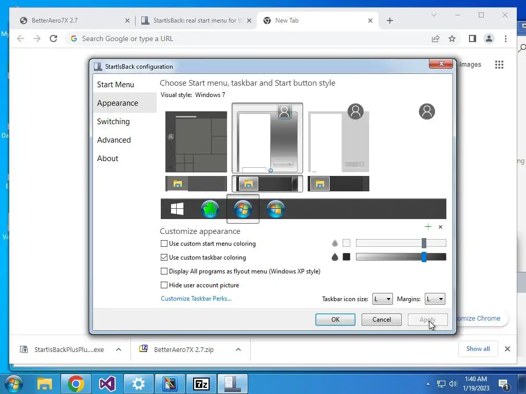Open the Taskbar icon size dropdown
The height and width of the screenshot is (394, 526).
(x=382, y=299)
